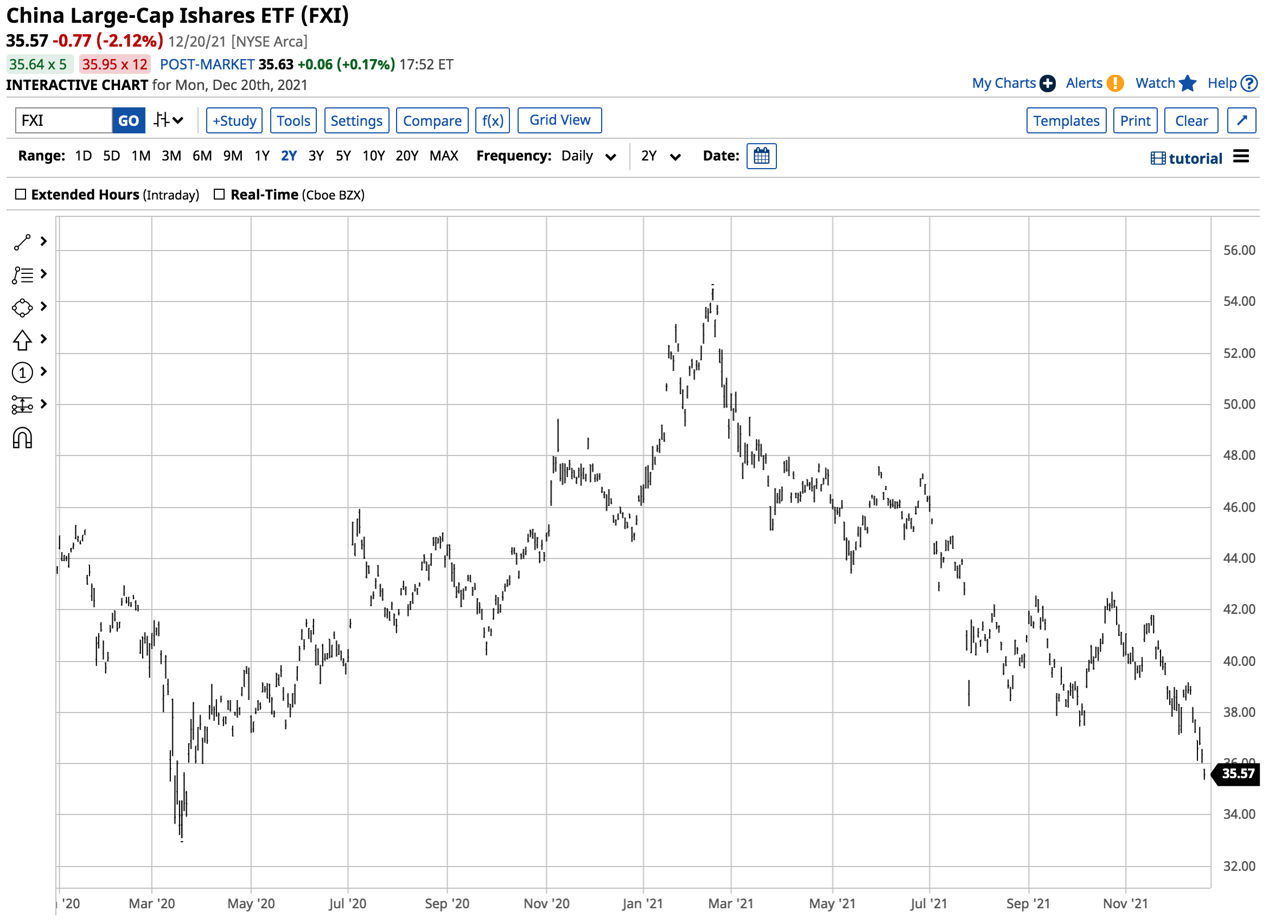Select the 5D range
This screenshot has height=924, width=1288.
coord(111,156)
